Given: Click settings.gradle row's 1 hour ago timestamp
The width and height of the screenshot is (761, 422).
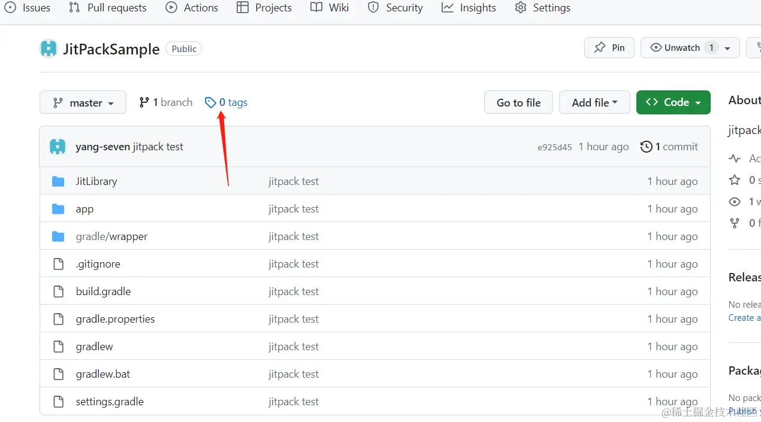Looking at the screenshot, I should click(672, 402).
